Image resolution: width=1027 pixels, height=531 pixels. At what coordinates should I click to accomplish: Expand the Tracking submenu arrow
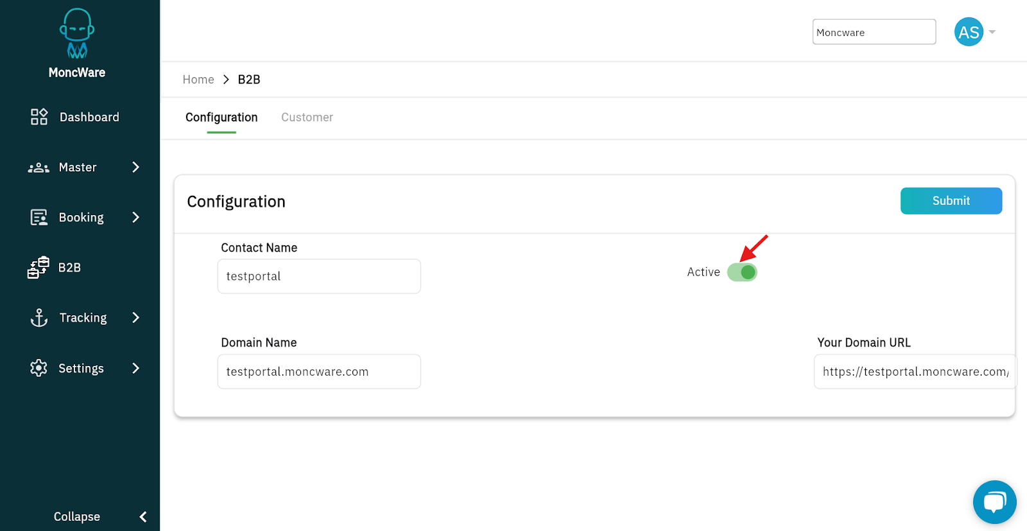135,318
